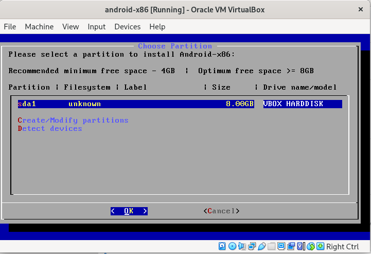Click the optical disk status icon

click(x=232, y=246)
